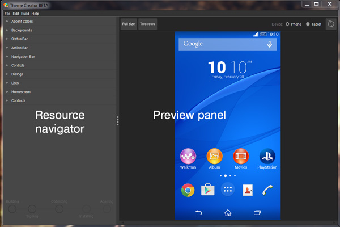This screenshot has height=227, width=340.
Task: Tap the Chrome browser icon
Action: pos(188,190)
